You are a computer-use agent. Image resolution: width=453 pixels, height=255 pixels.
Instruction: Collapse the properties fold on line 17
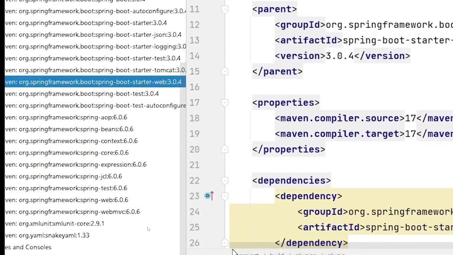click(225, 103)
